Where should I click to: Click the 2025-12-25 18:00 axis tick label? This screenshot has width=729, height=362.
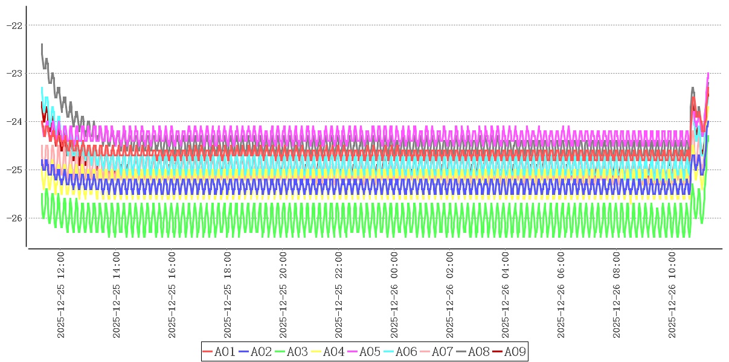pos(228,295)
